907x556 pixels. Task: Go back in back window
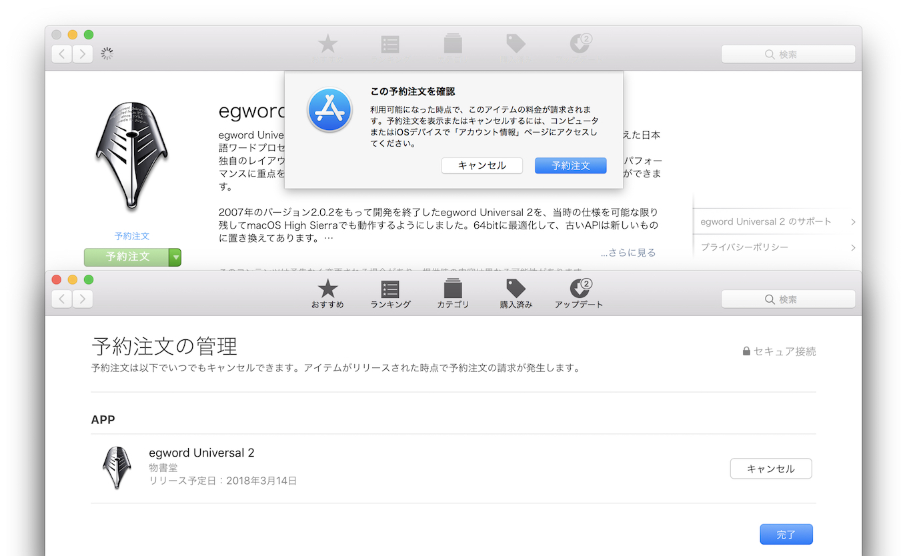[62, 54]
